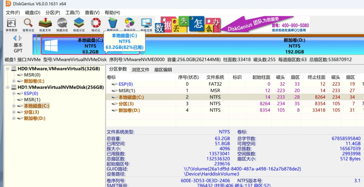Open 搜索分区 (Search Partitions) tool

click(28, 24)
